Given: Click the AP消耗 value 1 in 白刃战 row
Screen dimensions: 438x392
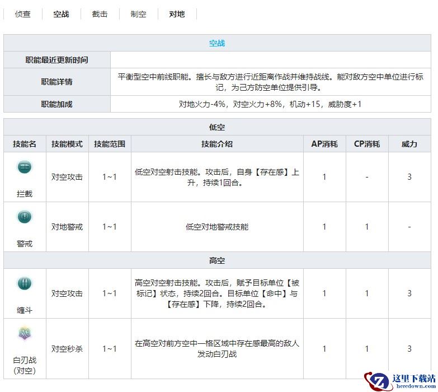Looking at the screenshot, I should click(x=324, y=349).
